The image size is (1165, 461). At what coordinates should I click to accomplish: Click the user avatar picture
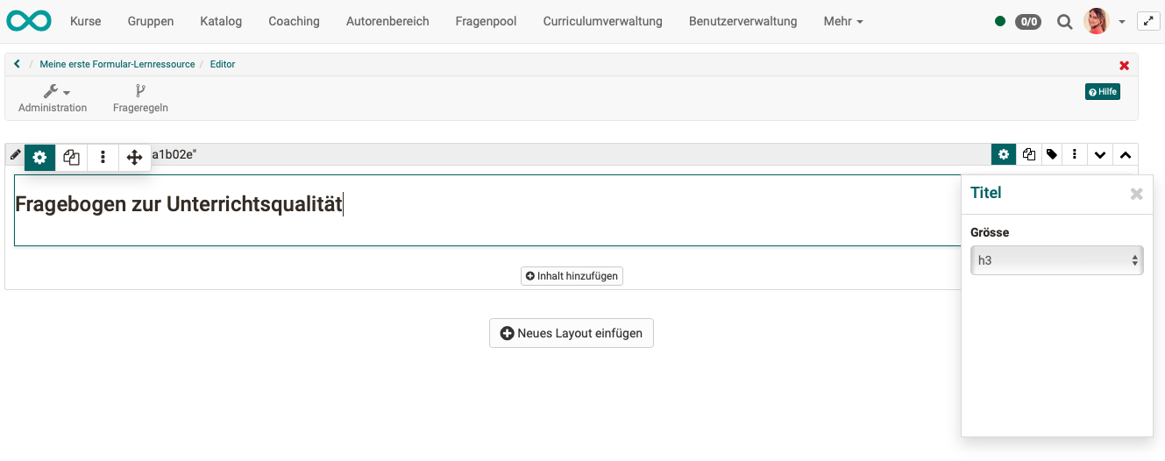(x=1097, y=21)
